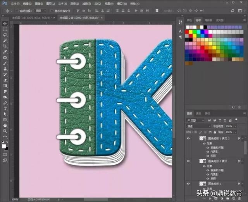The height and width of the screenshot is (202, 248).
Task: Click the red swatch in Swatches panel
Action: 187,32
